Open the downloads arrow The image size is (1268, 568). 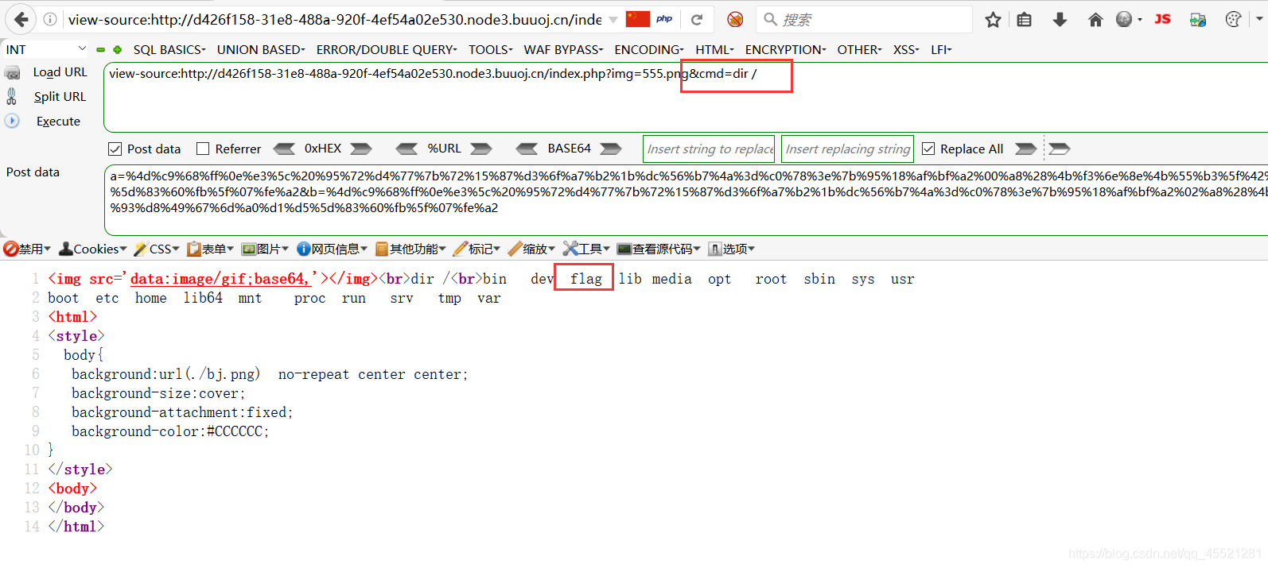[1060, 19]
